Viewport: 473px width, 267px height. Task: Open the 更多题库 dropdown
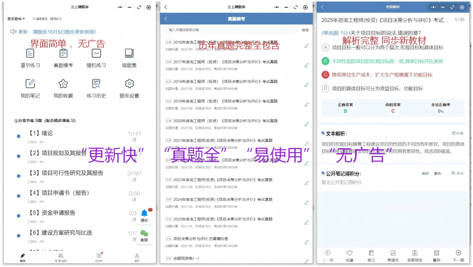tap(15, 19)
